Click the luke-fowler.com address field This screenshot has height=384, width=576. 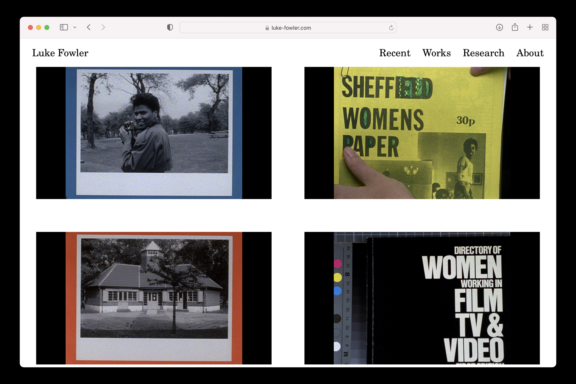pyautogui.click(x=288, y=28)
